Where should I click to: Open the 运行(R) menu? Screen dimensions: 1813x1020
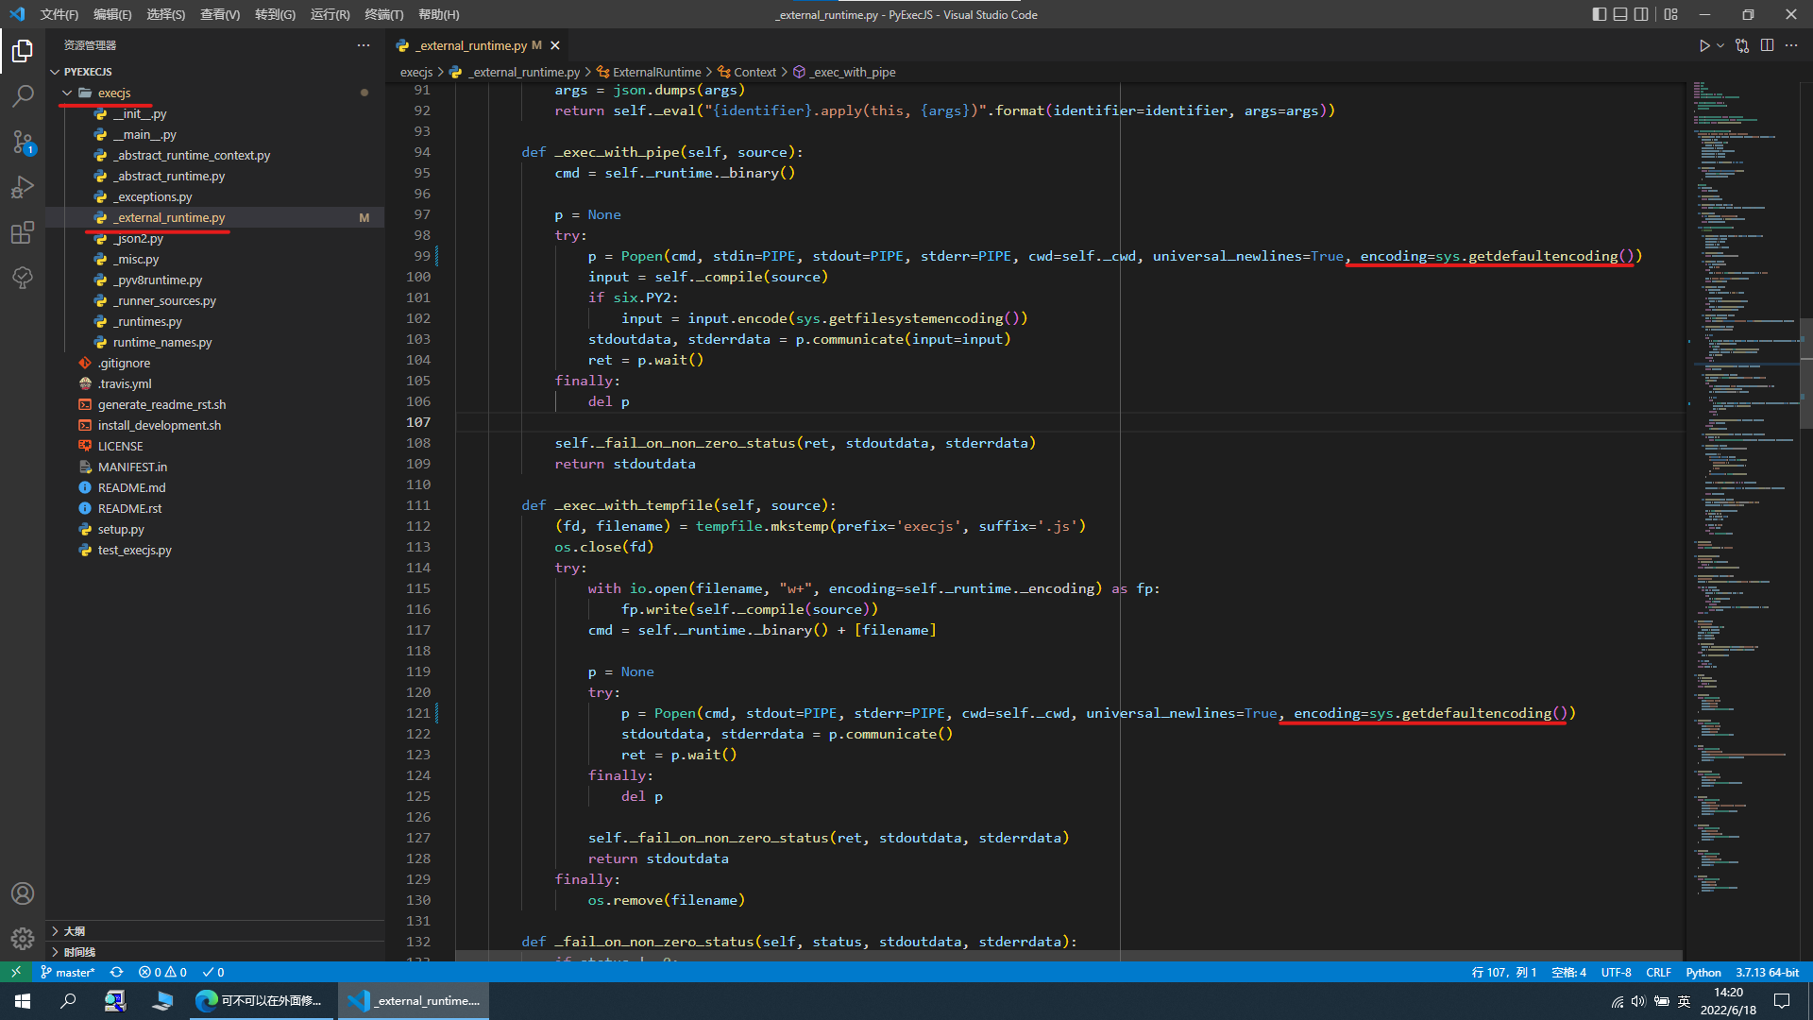coord(330,14)
